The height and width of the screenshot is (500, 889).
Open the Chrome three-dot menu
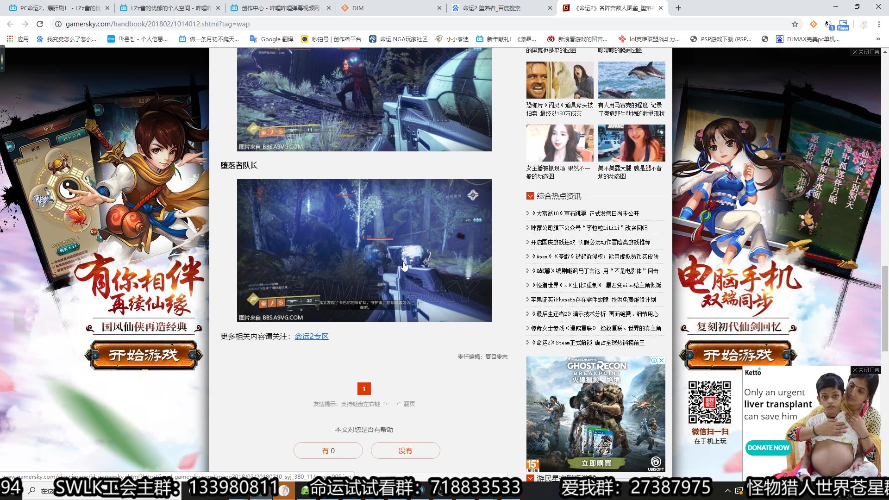coord(878,24)
